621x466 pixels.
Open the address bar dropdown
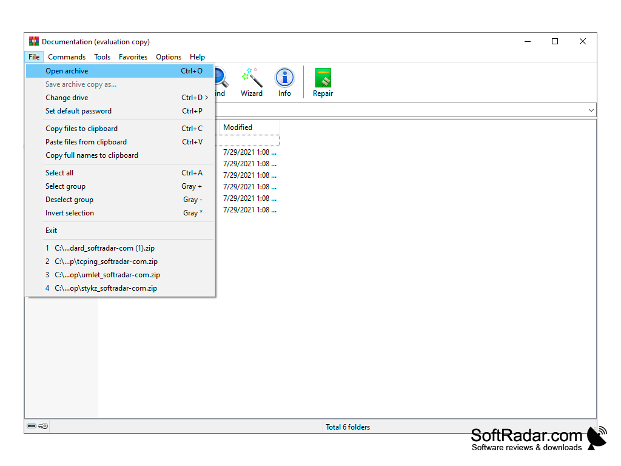pyautogui.click(x=591, y=110)
